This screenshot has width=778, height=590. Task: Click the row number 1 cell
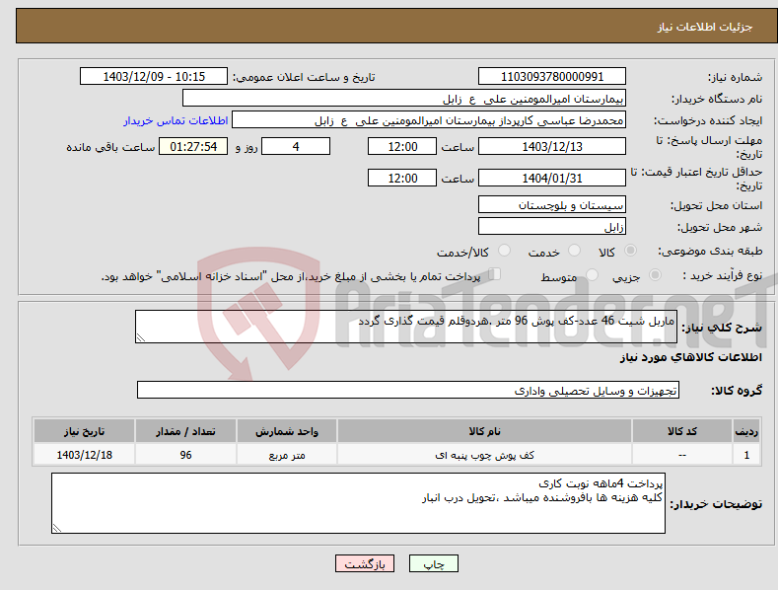(x=746, y=455)
